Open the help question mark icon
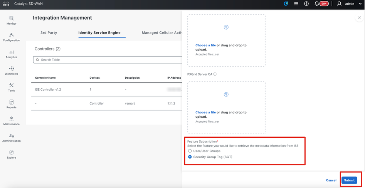 (306, 4)
